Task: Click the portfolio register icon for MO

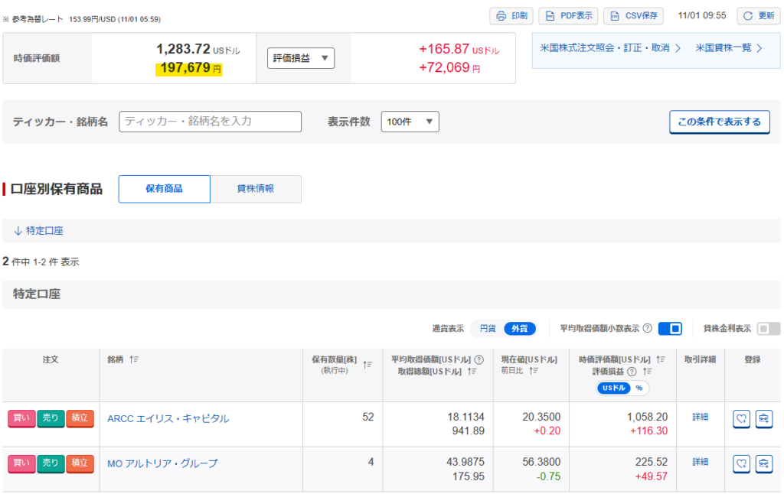Action: click(763, 463)
